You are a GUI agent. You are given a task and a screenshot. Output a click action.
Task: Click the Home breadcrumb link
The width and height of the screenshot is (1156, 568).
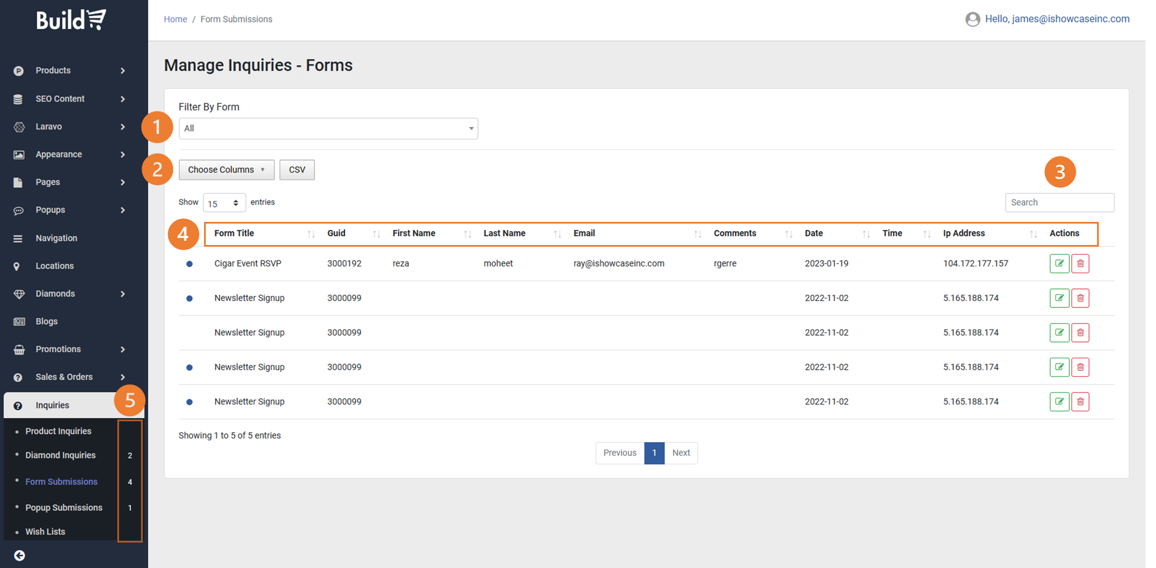(175, 19)
